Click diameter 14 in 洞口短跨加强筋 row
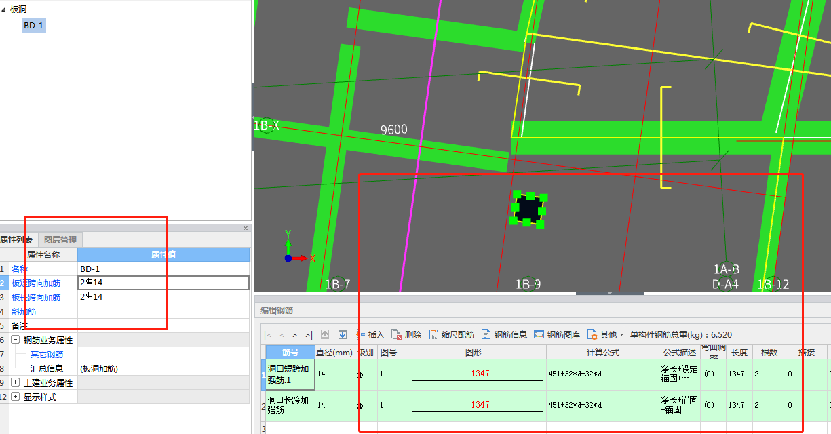831x434 pixels. (x=334, y=374)
